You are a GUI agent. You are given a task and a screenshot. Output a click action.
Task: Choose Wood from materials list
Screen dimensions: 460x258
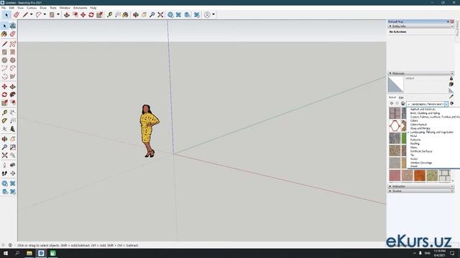tap(414, 166)
